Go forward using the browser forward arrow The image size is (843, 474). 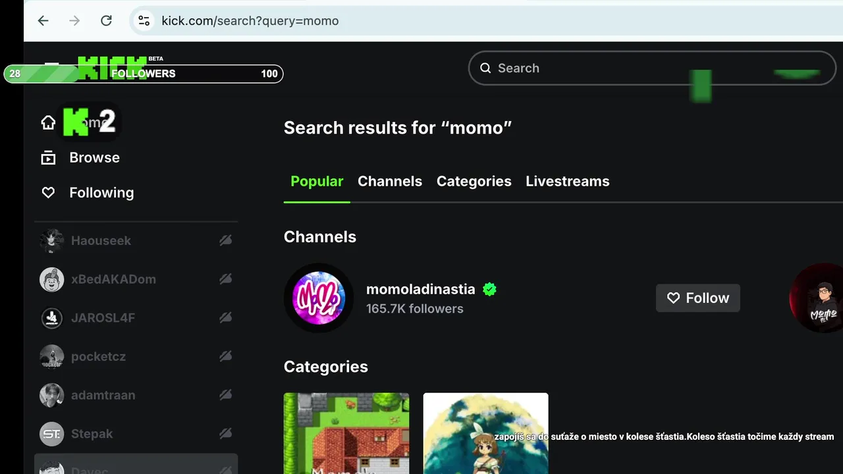click(x=74, y=20)
